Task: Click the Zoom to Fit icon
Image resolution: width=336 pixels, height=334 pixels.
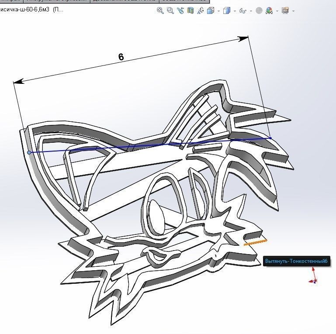Action: (160, 10)
